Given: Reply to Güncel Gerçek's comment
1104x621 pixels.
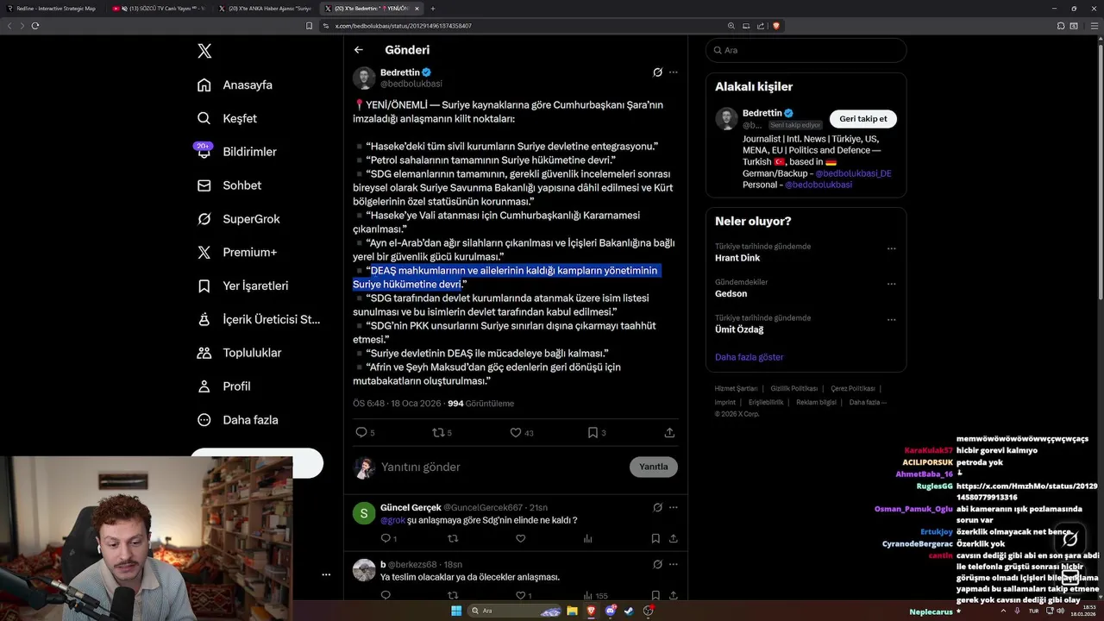Looking at the screenshot, I should [x=386, y=538].
